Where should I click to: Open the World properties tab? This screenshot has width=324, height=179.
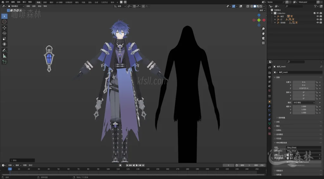(270, 90)
